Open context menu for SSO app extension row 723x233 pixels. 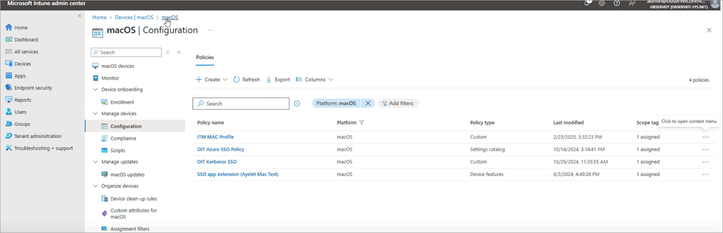(705, 174)
